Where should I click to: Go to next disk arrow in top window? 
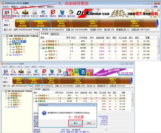click(8, 20)
